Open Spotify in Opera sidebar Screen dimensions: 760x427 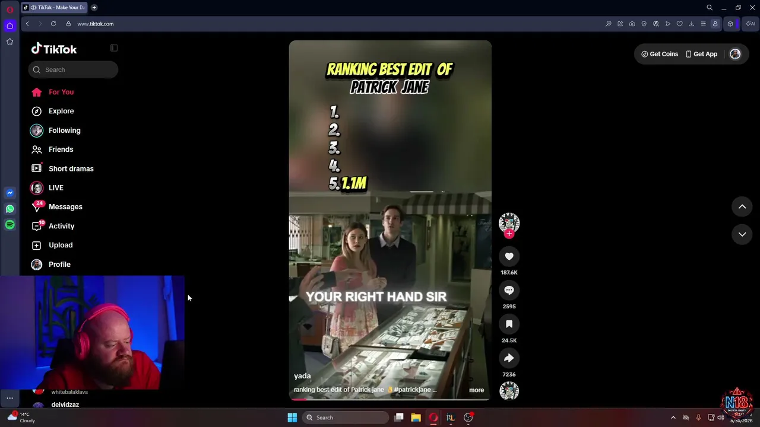9,225
